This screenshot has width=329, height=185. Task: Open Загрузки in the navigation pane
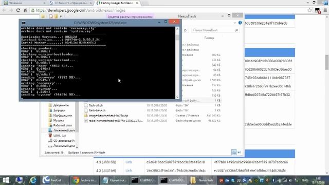click(59, 110)
